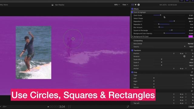Open the Select Shape Square dropdown
Screen dimensions: 194x109
[x=191, y=18]
